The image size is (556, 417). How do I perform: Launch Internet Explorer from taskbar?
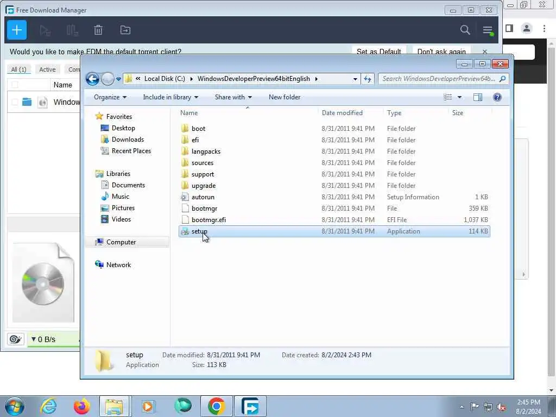pyautogui.click(x=48, y=406)
